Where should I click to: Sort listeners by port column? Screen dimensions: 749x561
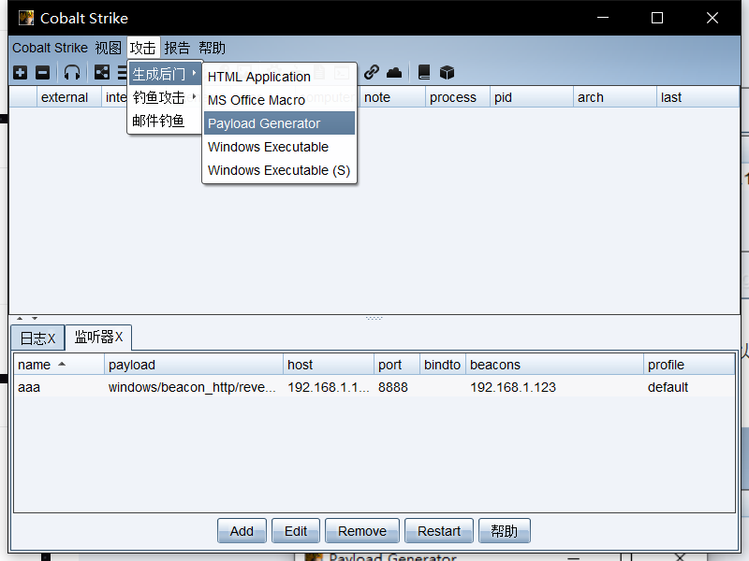click(x=397, y=365)
